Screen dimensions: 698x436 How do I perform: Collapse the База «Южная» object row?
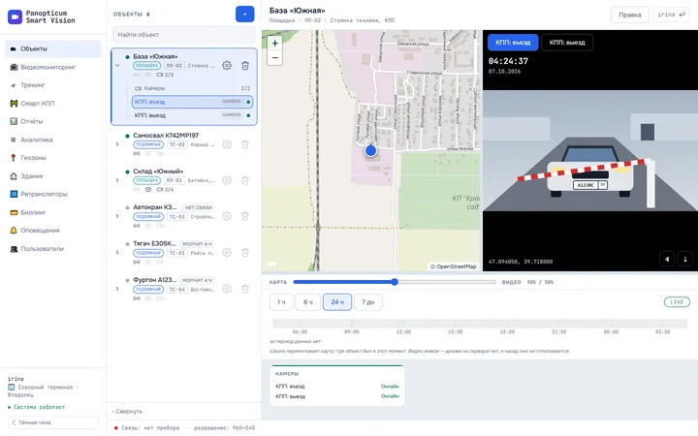(117, 66)
